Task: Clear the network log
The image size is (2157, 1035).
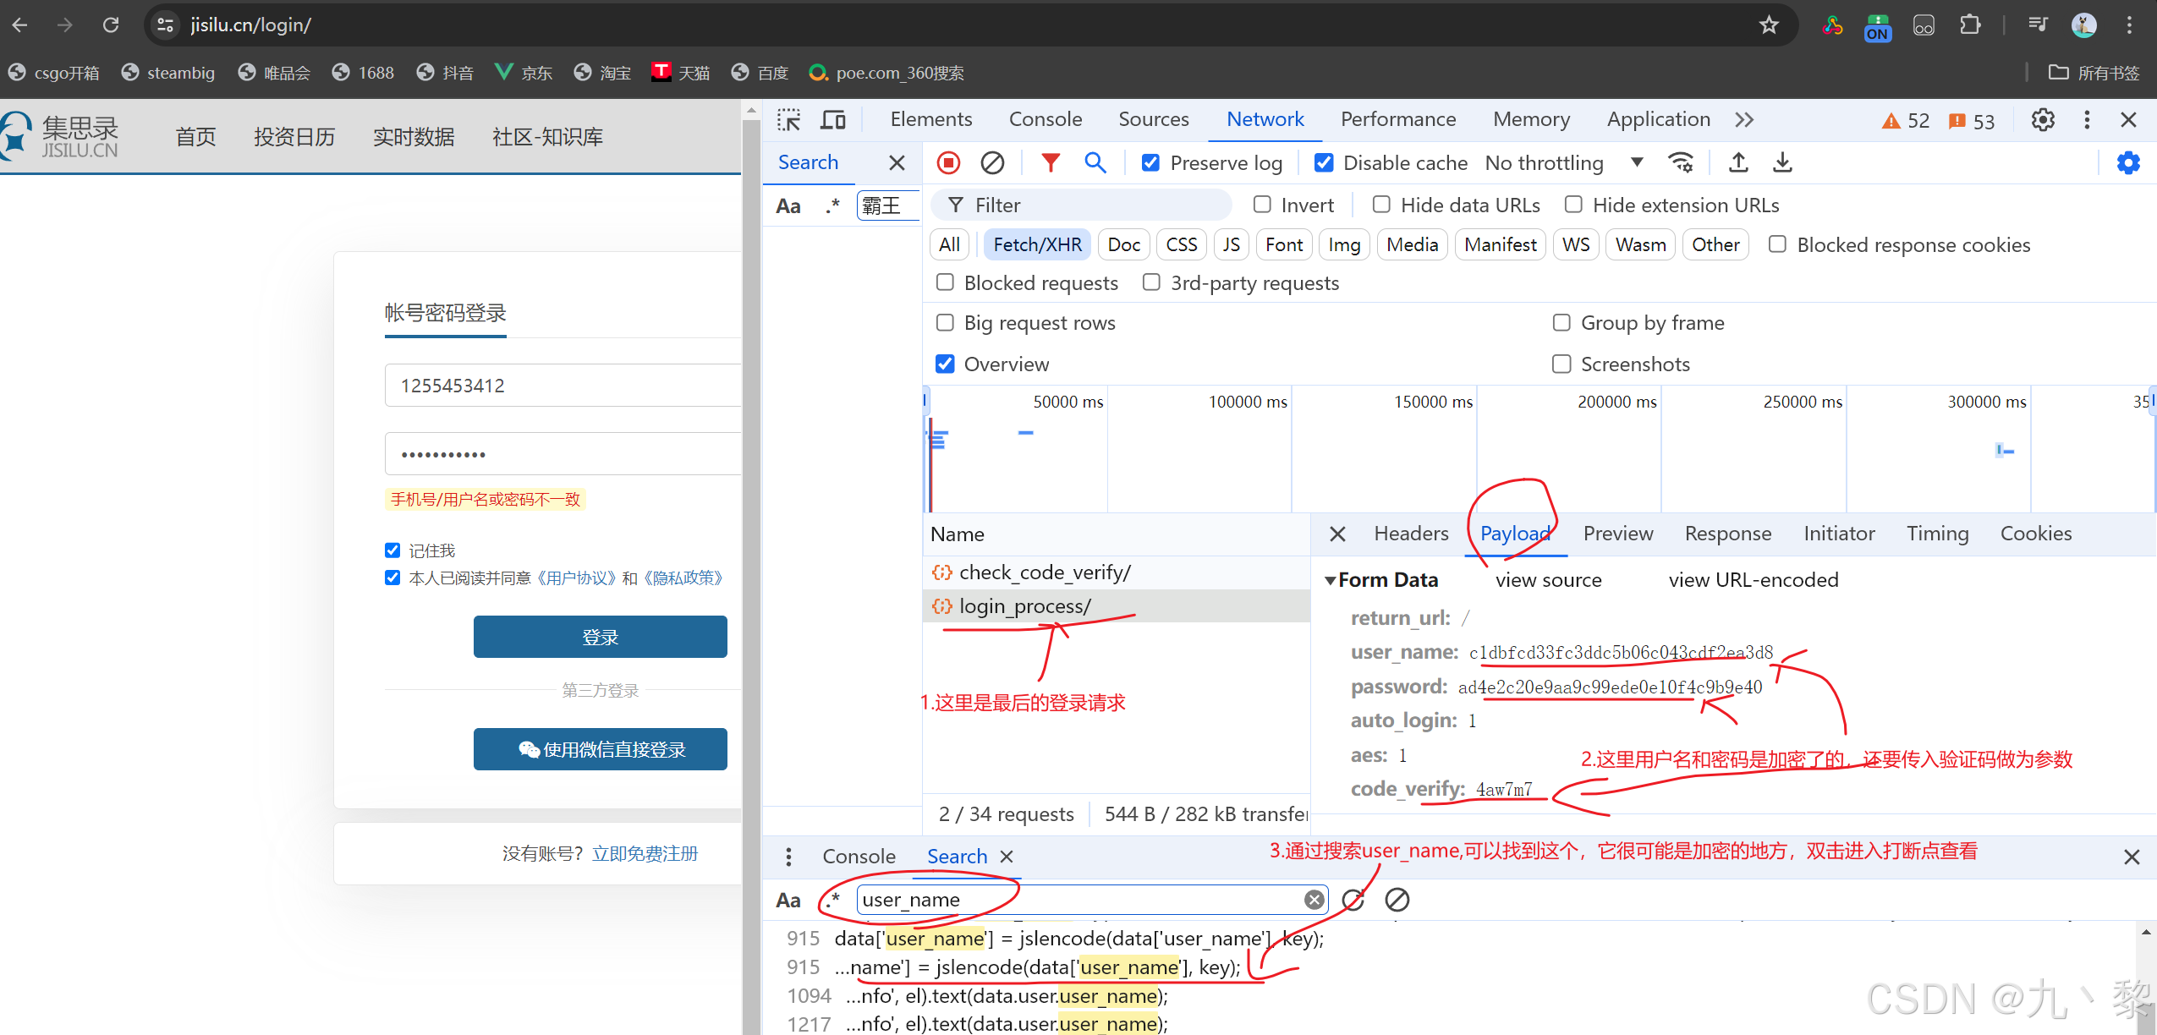Action: 992,162
